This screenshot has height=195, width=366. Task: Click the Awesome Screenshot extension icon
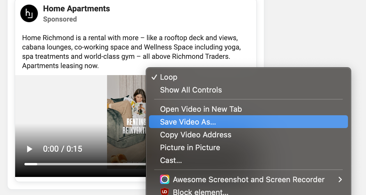pos(165,179)
